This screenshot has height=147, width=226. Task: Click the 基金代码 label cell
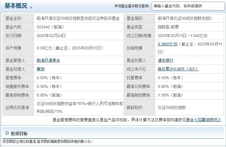pos(18,27)
